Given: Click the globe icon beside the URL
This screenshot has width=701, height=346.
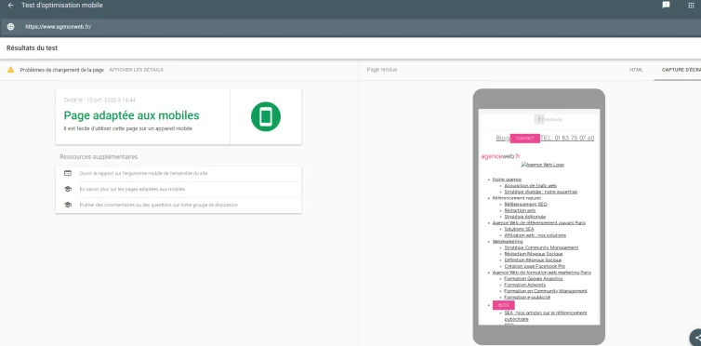Looking at the screenshot, I should click(x=11, y=27).
